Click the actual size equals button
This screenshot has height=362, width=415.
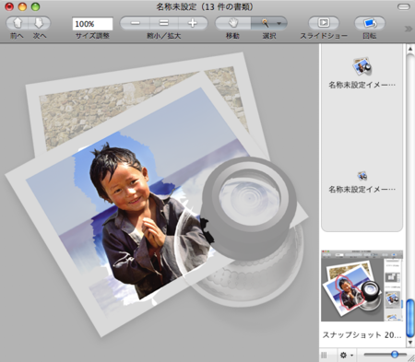click(x=163, y=23)
